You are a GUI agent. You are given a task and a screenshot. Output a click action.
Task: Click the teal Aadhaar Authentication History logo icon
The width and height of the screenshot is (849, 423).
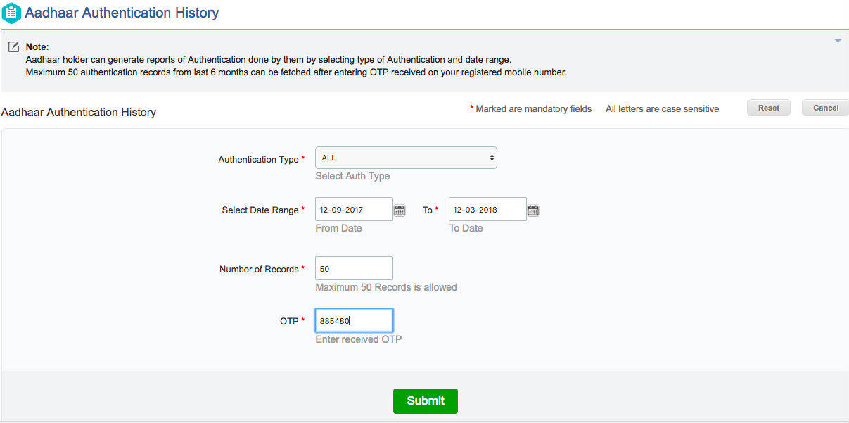pyautogui.click(x=11, y=13)
